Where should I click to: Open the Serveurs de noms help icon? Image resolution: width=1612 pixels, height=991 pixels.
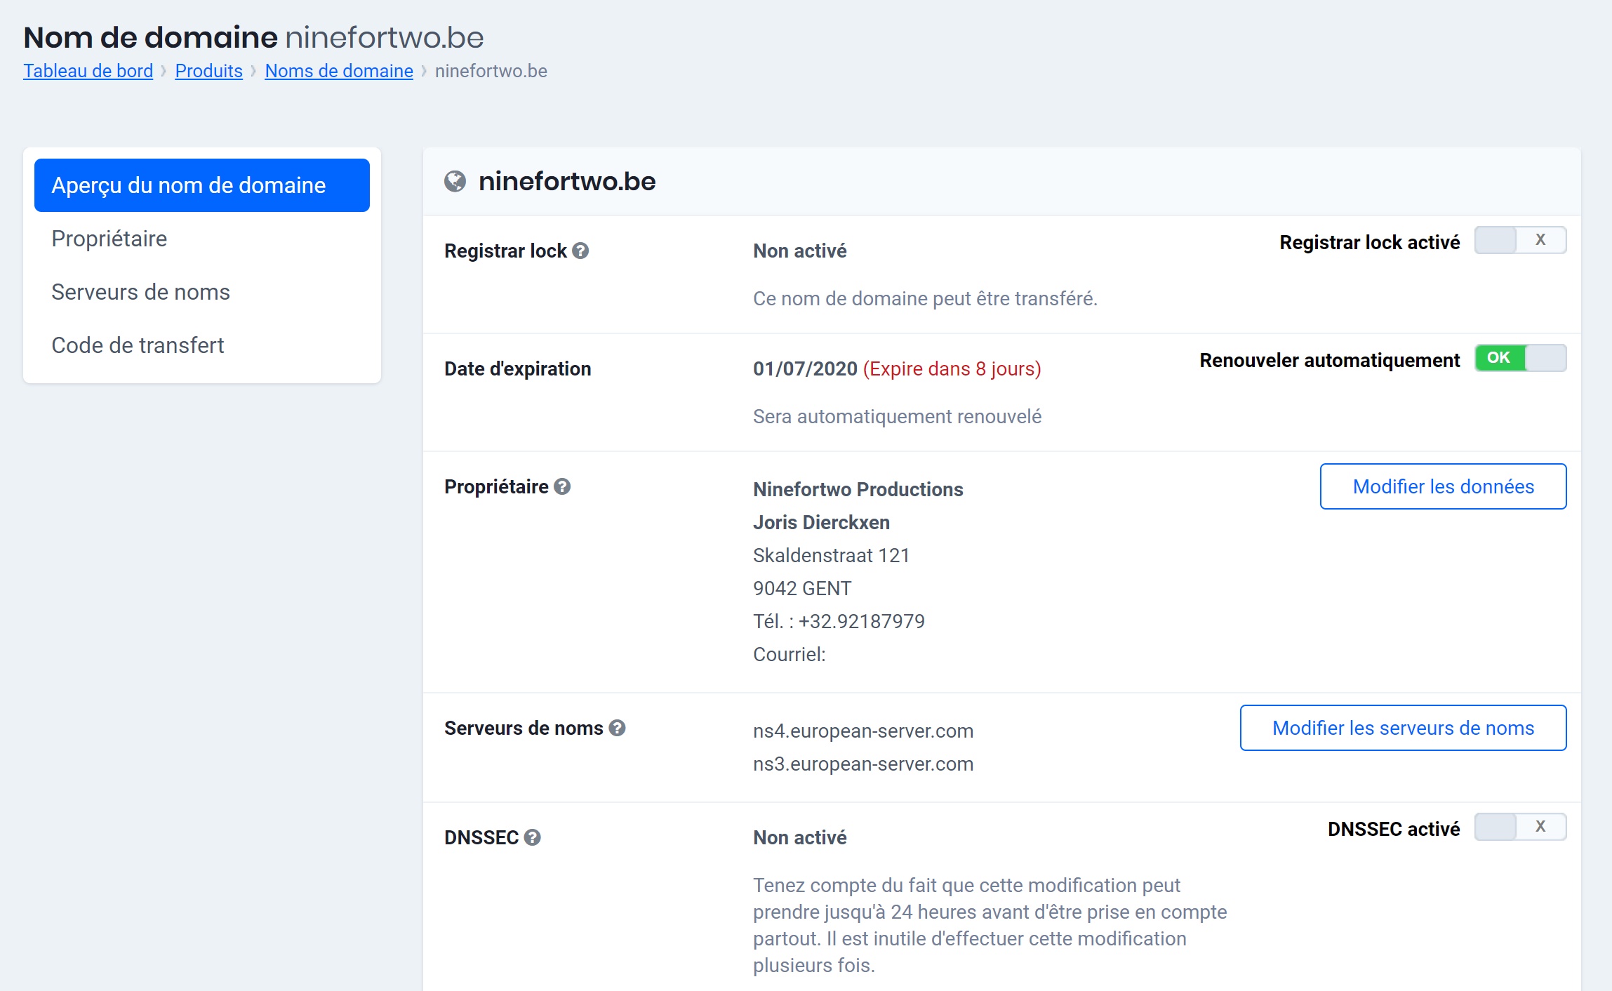(617, 728)
